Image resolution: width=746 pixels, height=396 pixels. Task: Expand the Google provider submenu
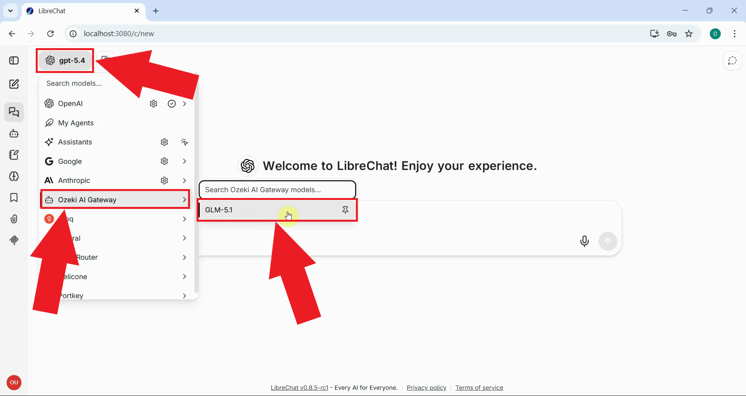pos(184,161)
